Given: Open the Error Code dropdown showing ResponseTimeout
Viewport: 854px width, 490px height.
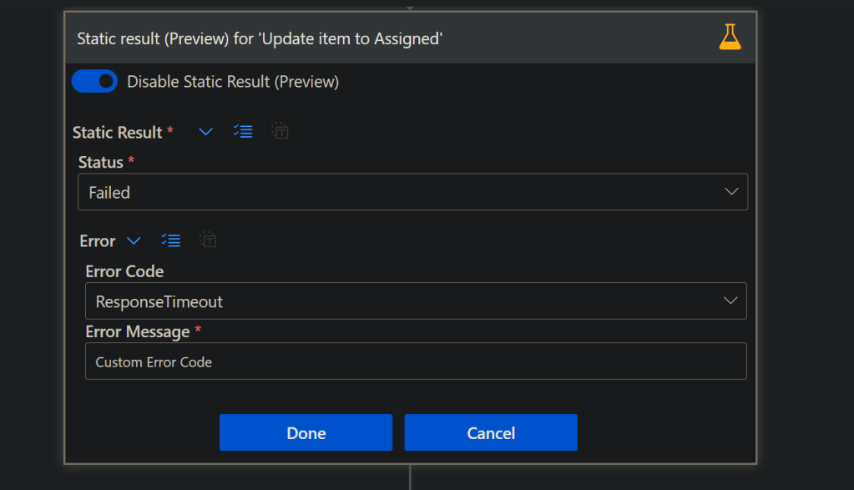Looking at the screenshot, I should [415, 301].
